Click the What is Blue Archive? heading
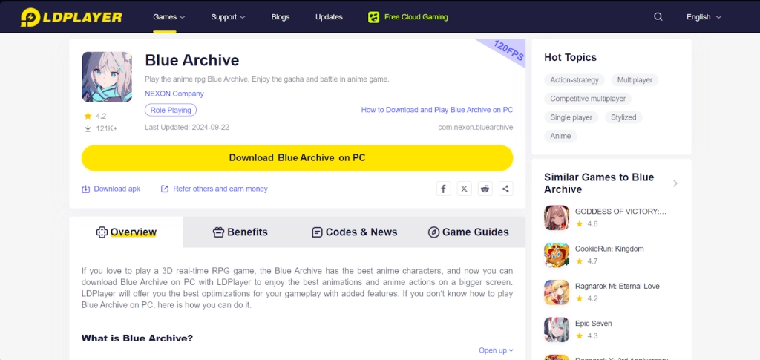The width and height of the screenshot is (760, 360). 137,338
